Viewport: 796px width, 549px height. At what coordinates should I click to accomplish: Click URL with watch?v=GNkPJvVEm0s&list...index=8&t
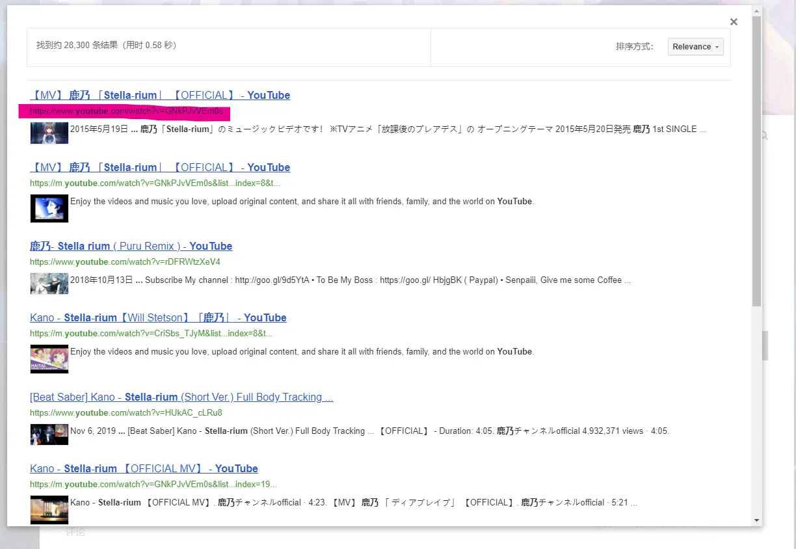click(x=155, y=183)
